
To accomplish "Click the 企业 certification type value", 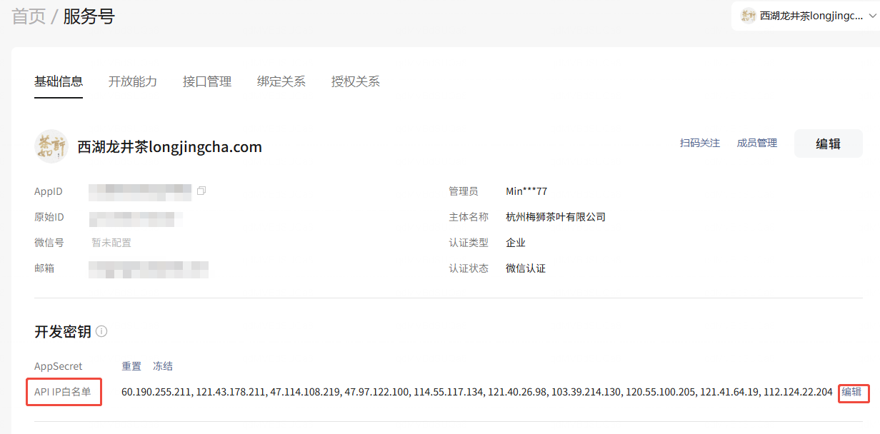I will click(516, 243).
